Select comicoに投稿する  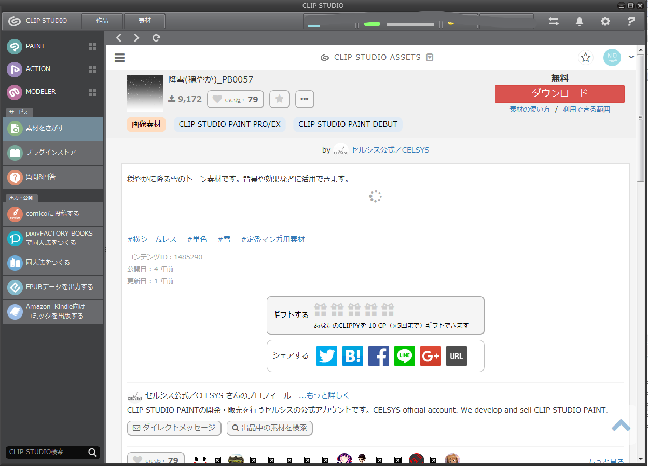coord(53,214)
